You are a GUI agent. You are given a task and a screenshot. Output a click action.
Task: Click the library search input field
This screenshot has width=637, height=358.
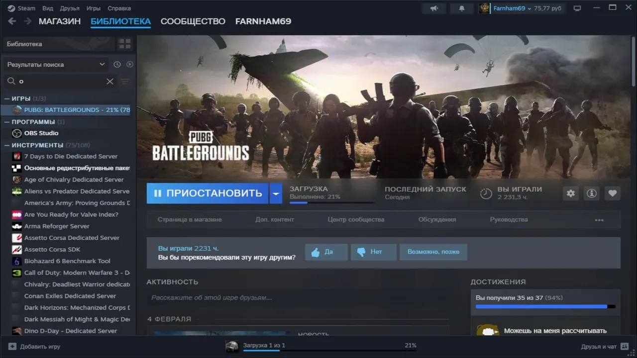[x=60, y=81]
